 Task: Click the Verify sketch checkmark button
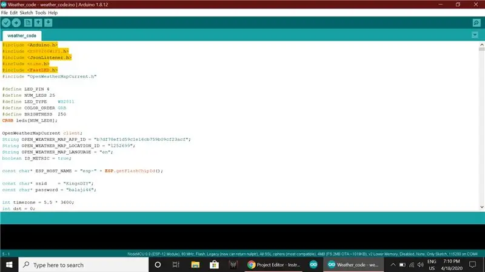coord(6,22)
